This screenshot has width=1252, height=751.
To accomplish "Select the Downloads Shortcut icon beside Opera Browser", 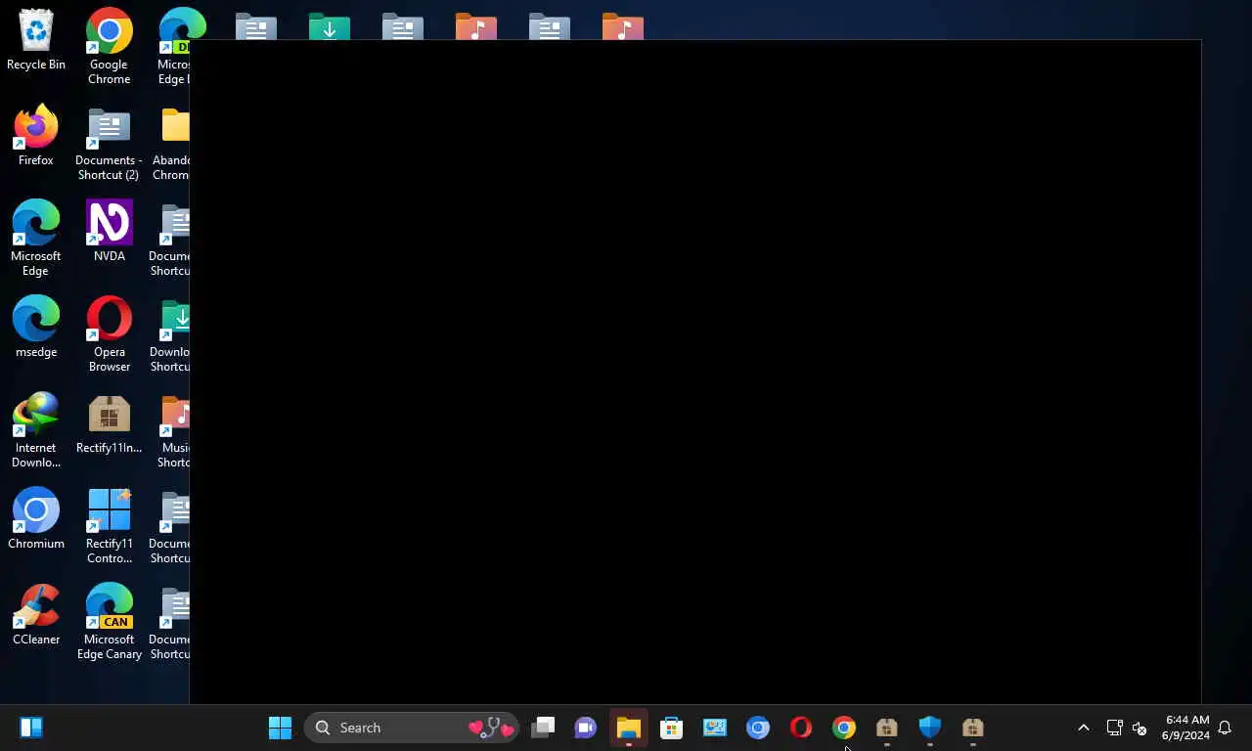I will 170,334.
